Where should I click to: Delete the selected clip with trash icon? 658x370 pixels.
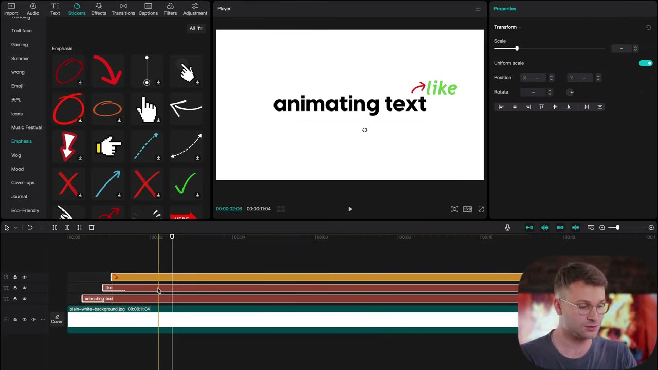click(x=92, y=227)
